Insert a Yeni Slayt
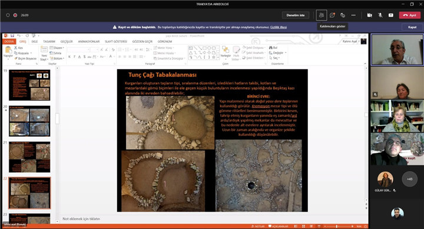Viewport: 424px width, 229px height. [44, 53]
